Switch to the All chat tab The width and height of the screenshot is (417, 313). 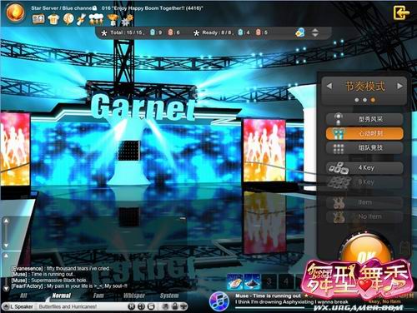[x=23, y=296]
